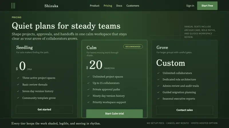Viewport: 229px width, 128px height.
Task: Click checkmark beside Priority workspace support
Action: point(88,102)
